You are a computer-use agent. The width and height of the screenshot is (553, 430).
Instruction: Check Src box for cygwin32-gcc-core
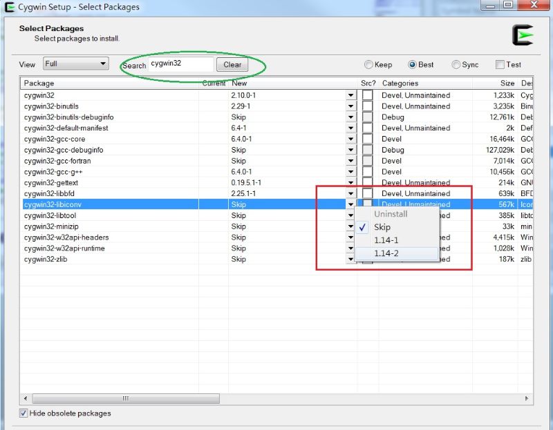pos(368,139)
